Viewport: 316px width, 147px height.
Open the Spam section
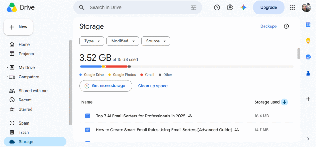(x=24, y=123)
